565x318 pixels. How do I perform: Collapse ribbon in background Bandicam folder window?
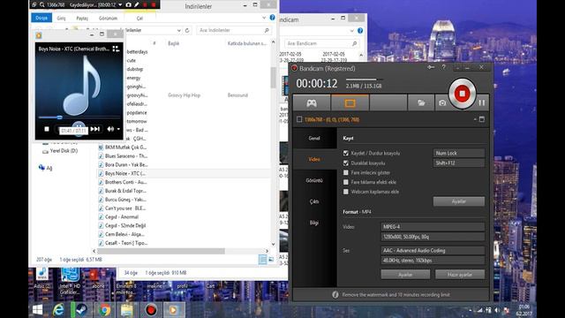[351, 31]
